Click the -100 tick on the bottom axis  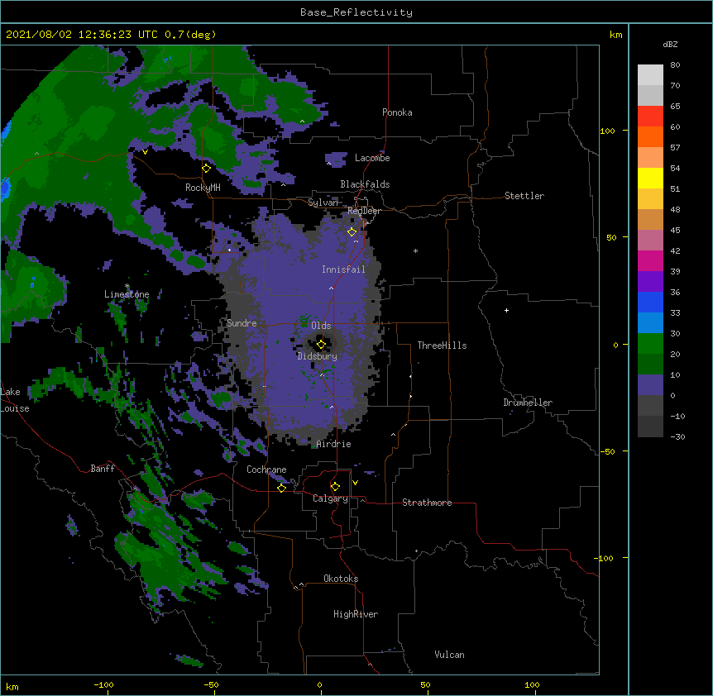pos(104,684)
